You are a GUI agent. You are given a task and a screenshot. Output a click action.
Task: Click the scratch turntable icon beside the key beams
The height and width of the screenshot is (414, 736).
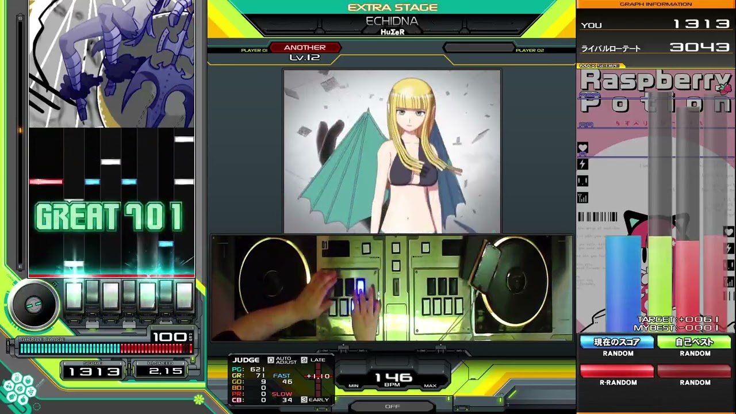[x=33, y=304]
